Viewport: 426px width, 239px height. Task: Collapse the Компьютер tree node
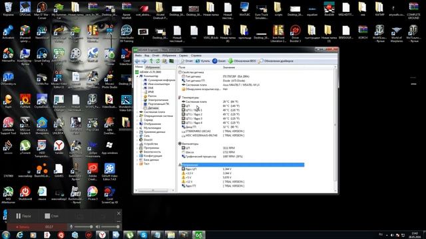137,76
